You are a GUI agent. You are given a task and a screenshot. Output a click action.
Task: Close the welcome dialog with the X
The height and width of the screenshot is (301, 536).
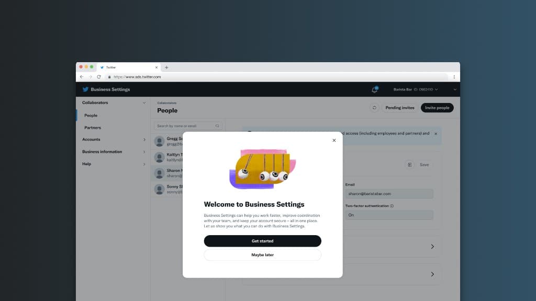[334, 140]
